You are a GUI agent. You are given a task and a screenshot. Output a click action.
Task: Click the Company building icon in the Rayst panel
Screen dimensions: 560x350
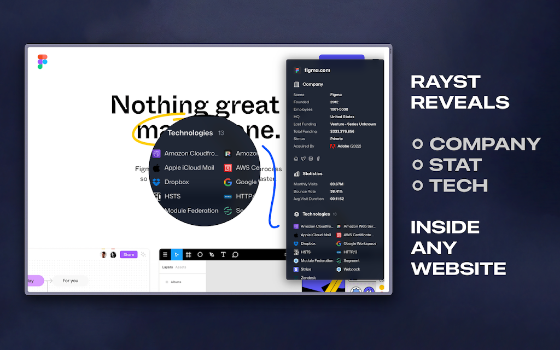[296, 84]
